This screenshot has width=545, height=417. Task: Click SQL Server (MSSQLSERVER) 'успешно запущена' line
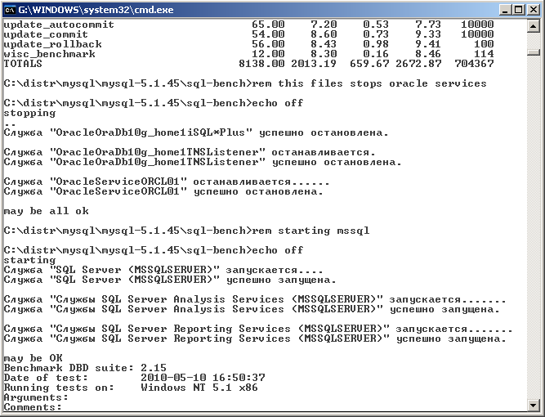point(170,280)
